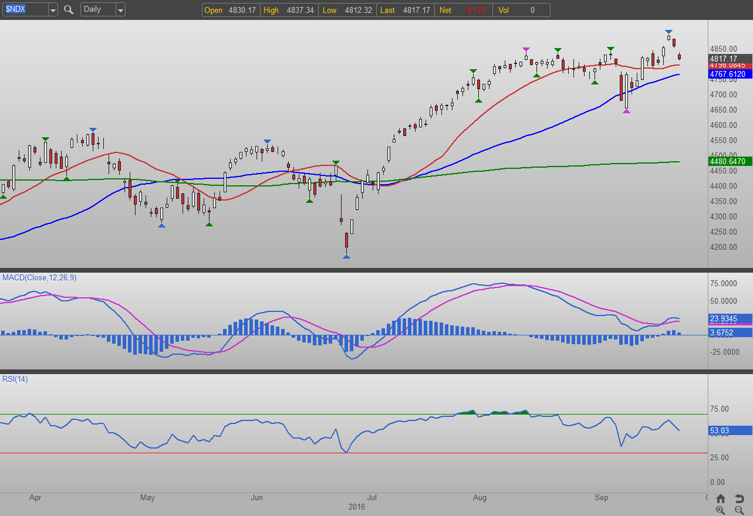The width and height of the screenshot is (753, 516).
Task: Click the divider between MACD and RSI panels
Action: tap(376, 371)
